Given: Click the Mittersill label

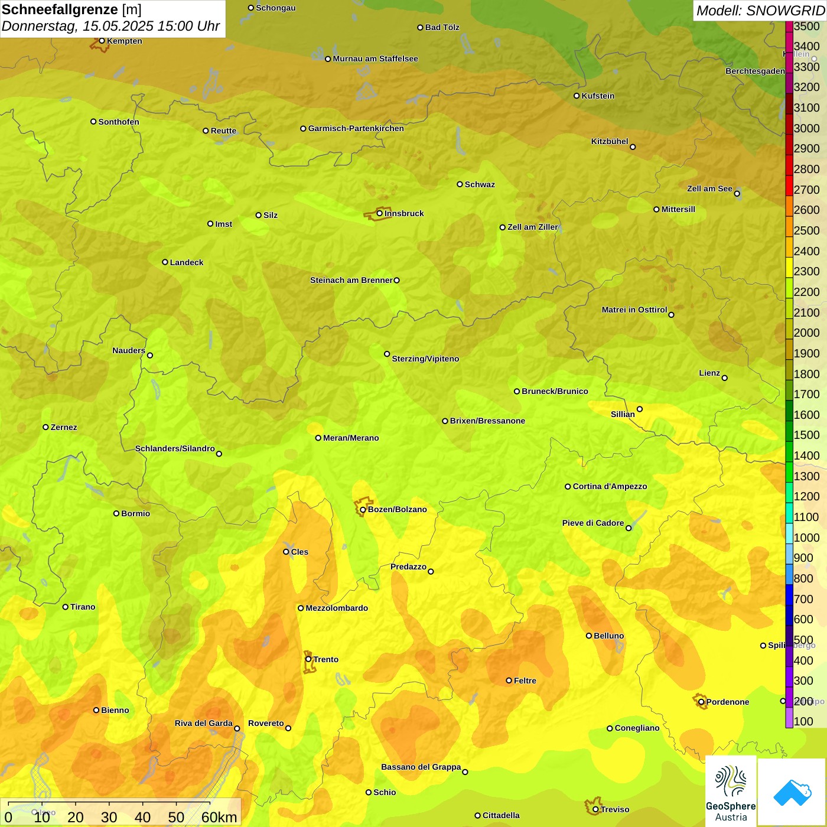Looking at the screenshot, I should [678, 209].
